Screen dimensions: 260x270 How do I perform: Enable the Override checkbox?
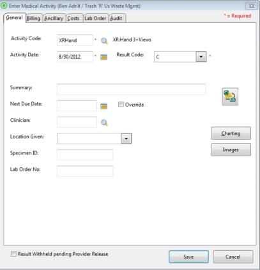(121, 105)
